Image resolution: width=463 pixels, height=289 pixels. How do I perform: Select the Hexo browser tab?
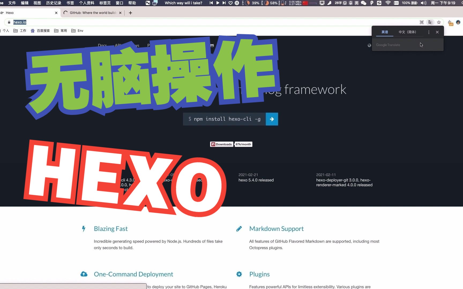coord(29,13)
